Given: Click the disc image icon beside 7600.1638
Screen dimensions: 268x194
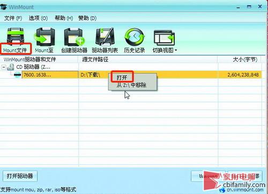Looking at the screenshot, I should click(x=18, y=74).
